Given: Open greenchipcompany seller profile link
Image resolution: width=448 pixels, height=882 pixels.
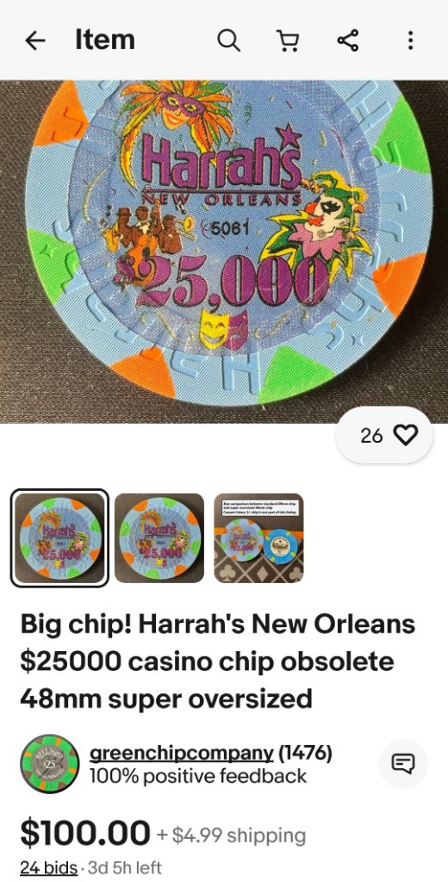Looking at the screenshot, I should click(x=182, y=752).
